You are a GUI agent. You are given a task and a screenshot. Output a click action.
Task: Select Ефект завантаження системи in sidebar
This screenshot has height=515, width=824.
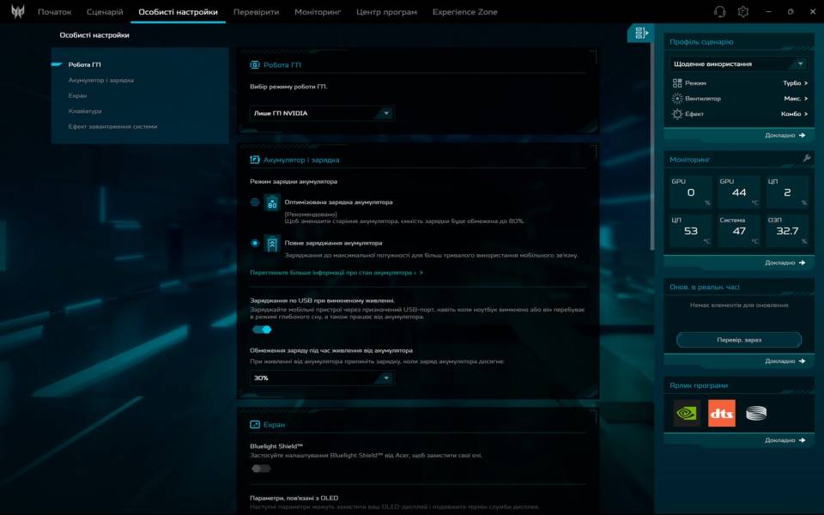click(x=112, y=126)
